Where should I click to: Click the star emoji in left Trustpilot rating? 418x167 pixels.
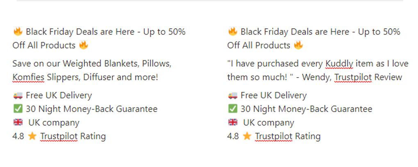point(32,136)
